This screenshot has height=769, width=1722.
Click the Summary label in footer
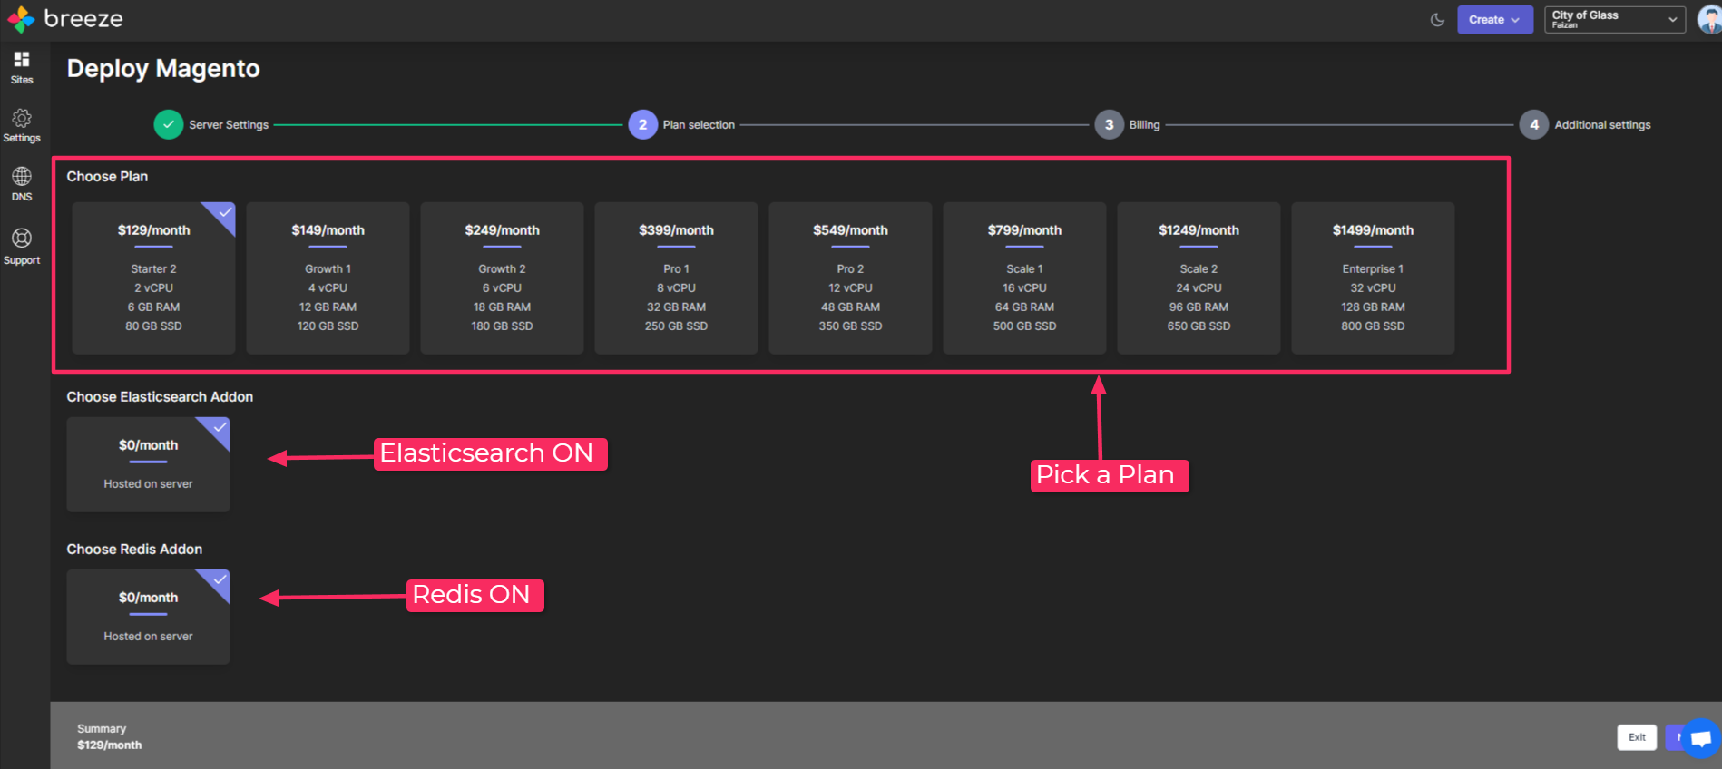click(x=102, y=728)
